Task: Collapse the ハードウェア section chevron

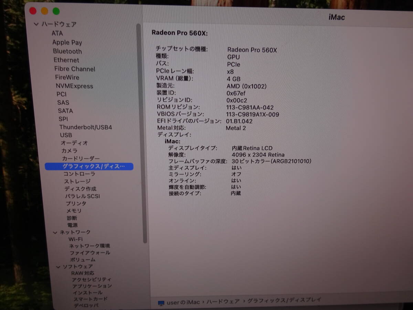Action: coord(36,24)
